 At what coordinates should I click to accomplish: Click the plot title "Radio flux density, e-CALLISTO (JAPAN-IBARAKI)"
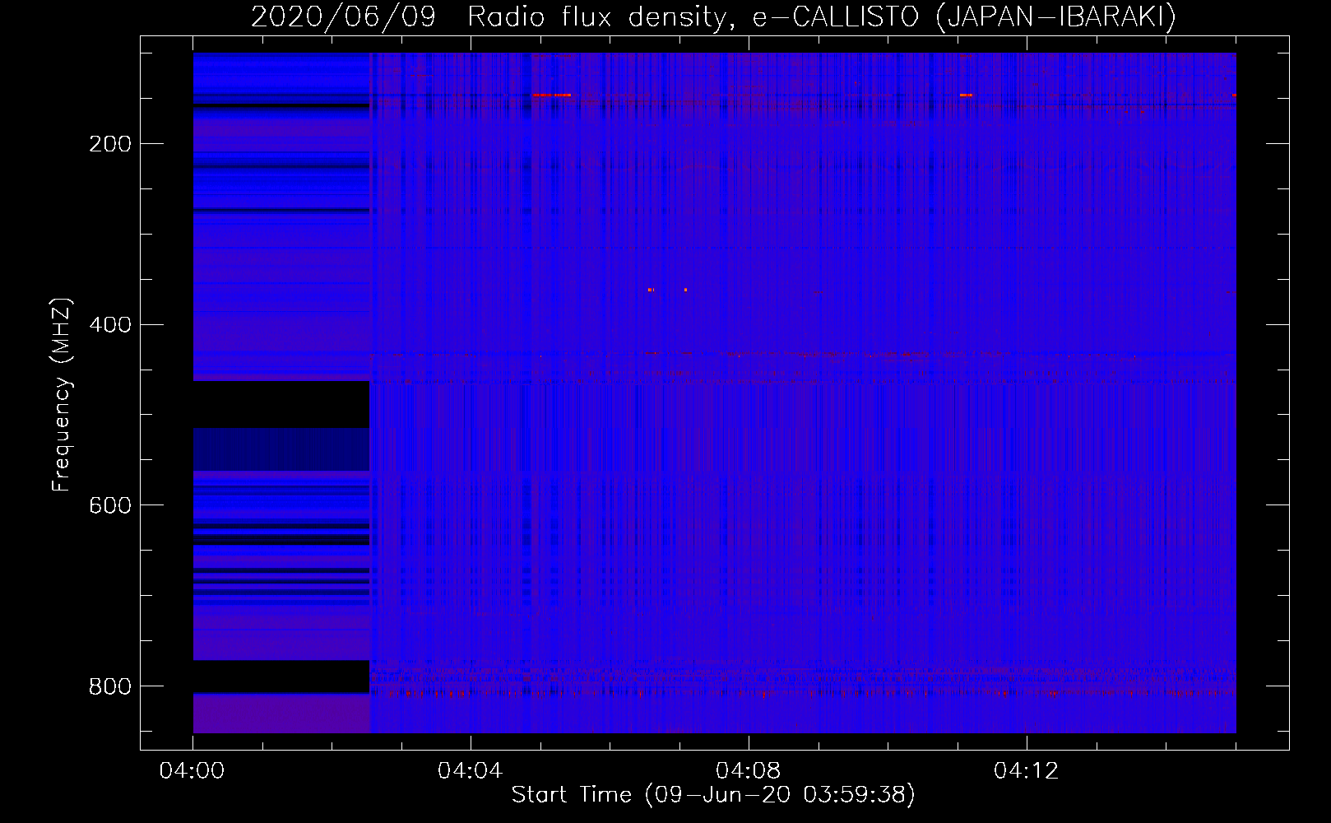(x=822, y=17)
